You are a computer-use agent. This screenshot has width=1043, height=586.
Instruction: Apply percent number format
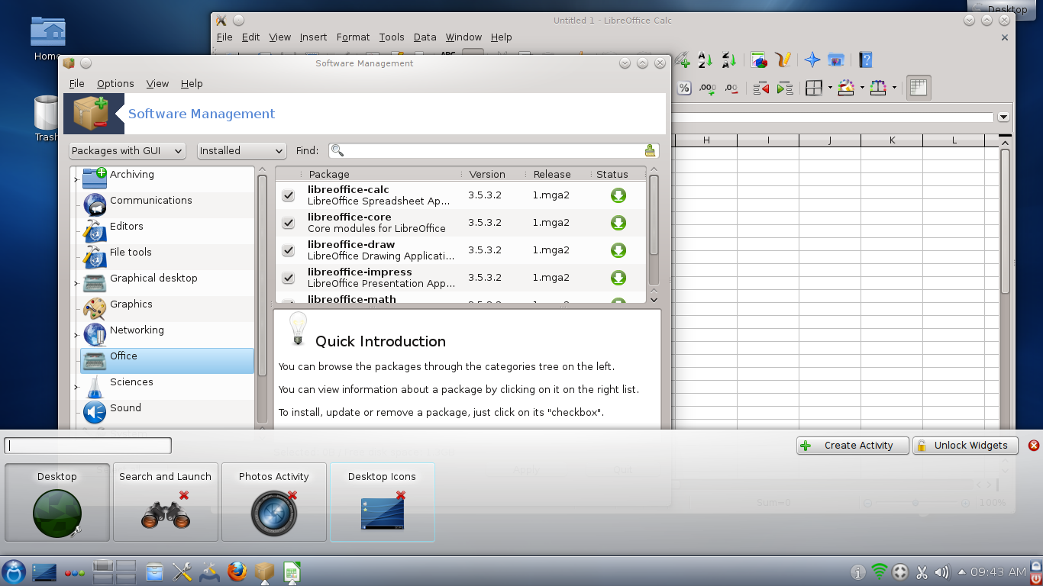point(684,89)
